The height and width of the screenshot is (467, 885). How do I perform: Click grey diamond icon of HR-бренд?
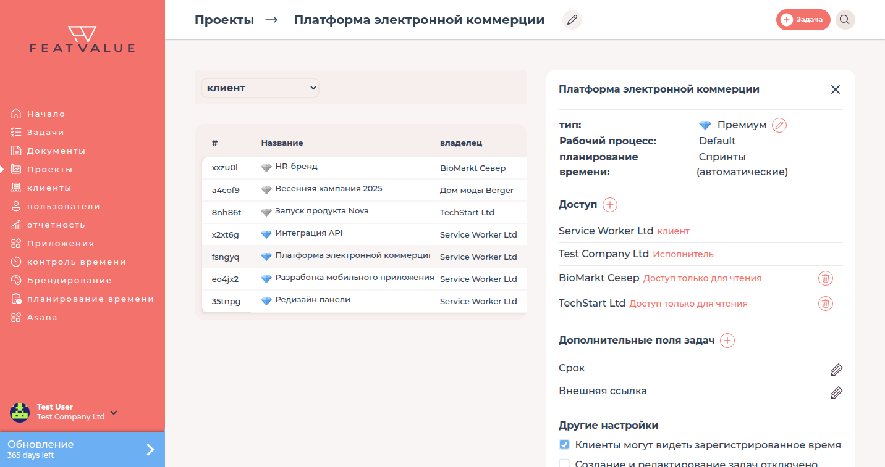click(266, 168)
